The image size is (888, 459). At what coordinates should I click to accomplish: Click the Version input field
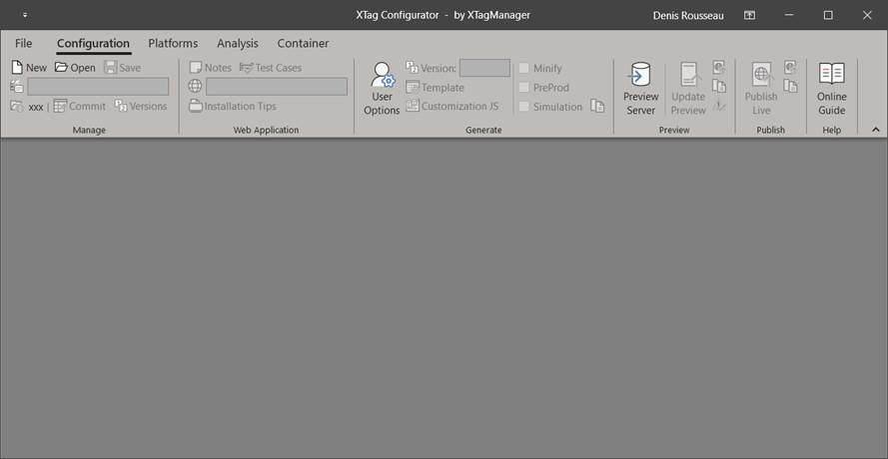pos(484,68)
